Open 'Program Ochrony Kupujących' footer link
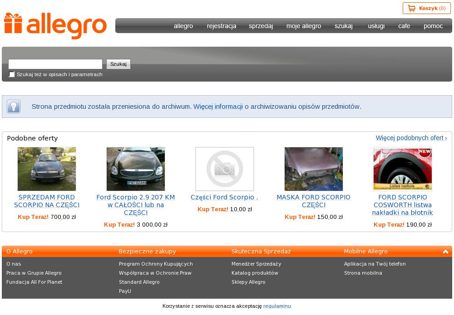 click(156, 264)
